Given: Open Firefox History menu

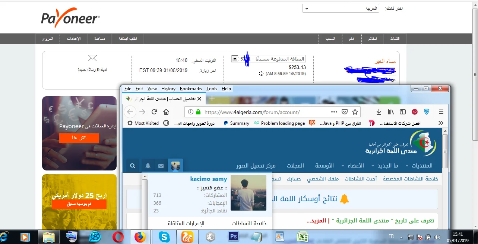Looking at the screenshot, I should pyautogui.click(x=168, y=89).
